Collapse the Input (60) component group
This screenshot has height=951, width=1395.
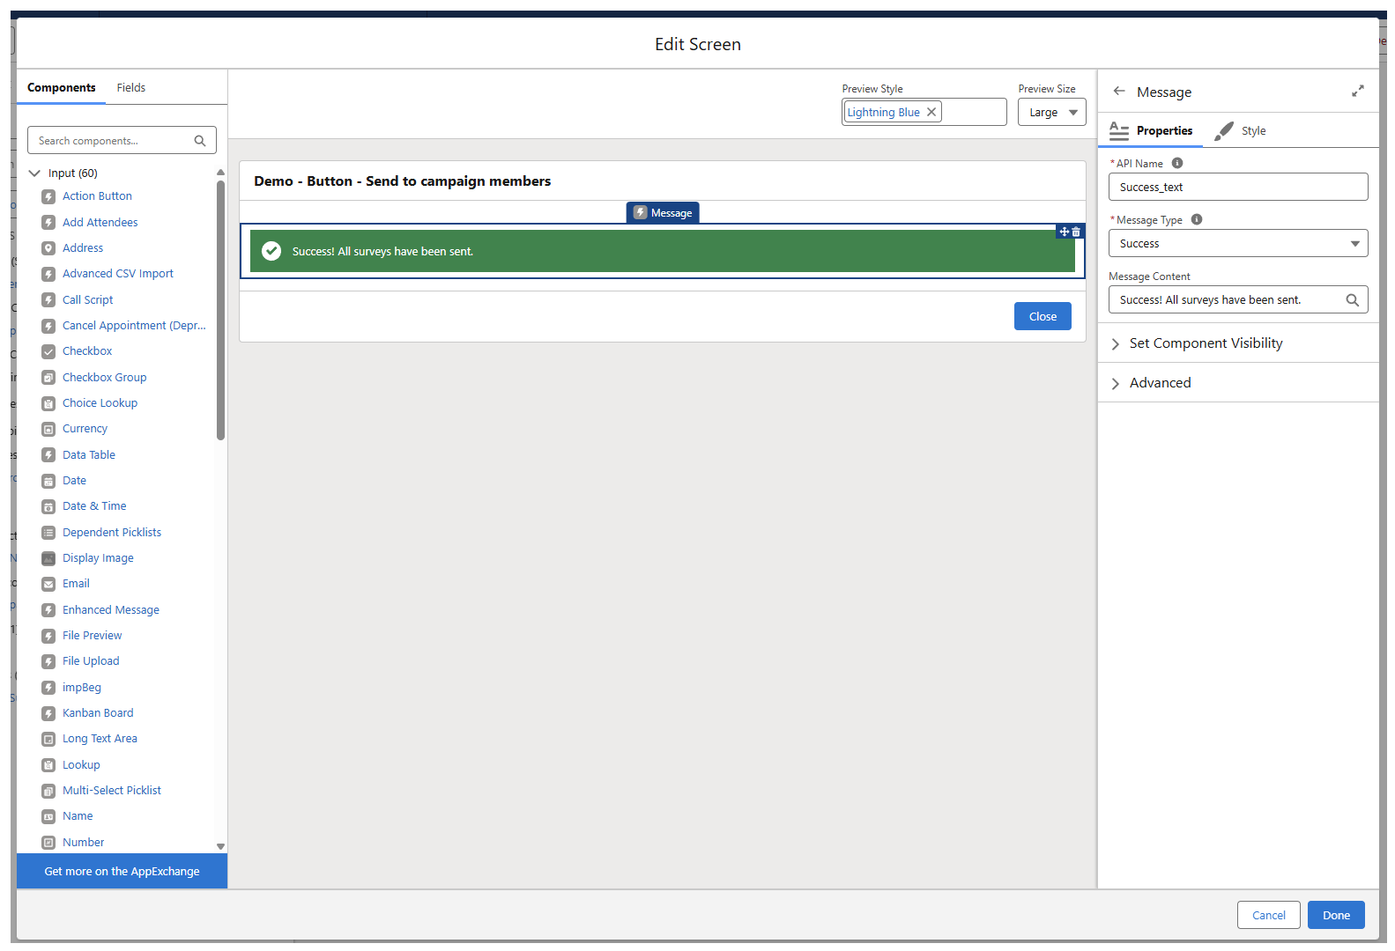[35, 173]
